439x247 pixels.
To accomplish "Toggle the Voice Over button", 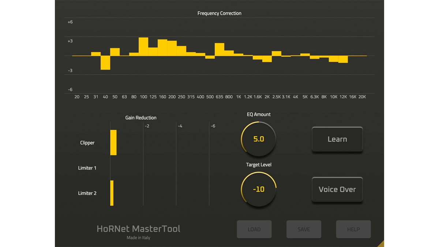I will coord(337,190).
